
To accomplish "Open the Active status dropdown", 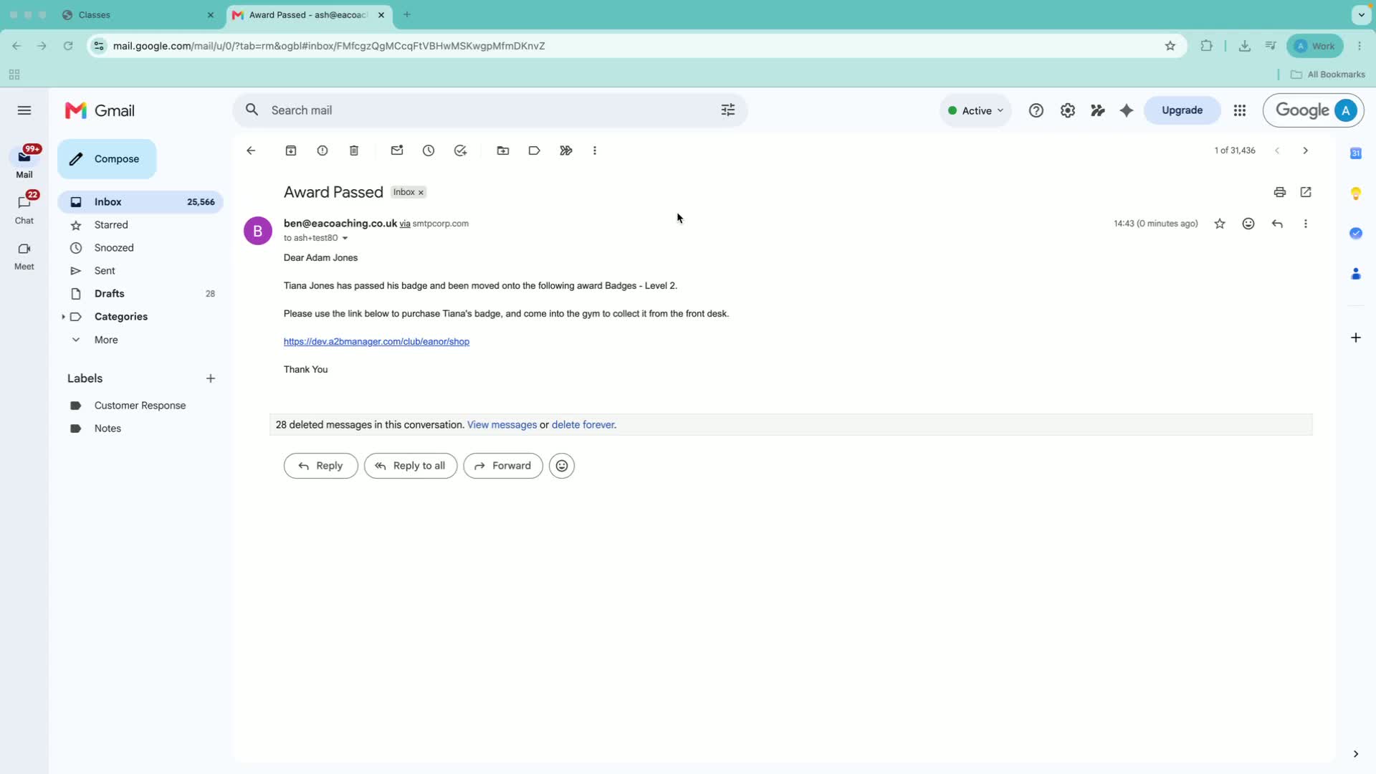I will pyautogui.click(x=975, y=110).
